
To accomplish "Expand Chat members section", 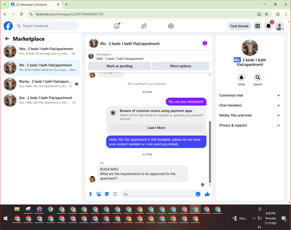I will 250,105.
